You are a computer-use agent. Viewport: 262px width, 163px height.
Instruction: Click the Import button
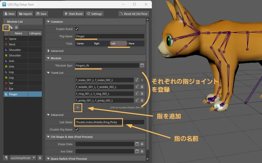(x=25, y=14)
